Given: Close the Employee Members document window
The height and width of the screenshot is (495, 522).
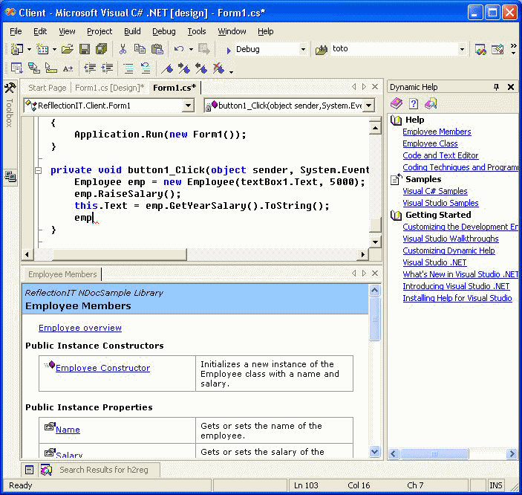Looking at the screenshot, I should pos(375,274).
